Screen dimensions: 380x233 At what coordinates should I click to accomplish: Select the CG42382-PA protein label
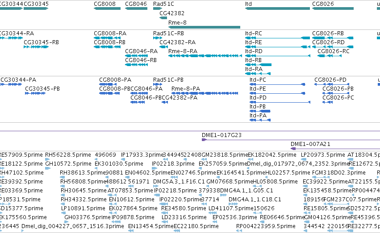point(180,98)
